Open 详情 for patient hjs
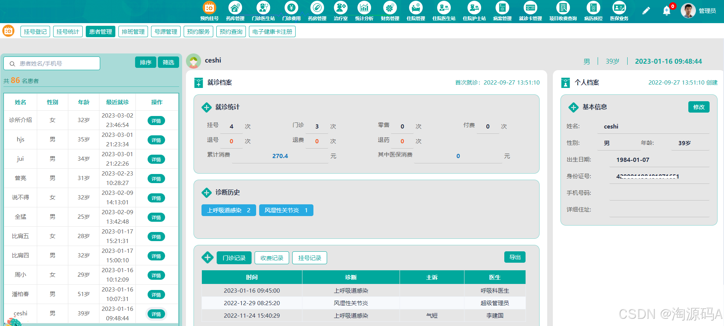The image size is (724, 326). pos(156,140)
